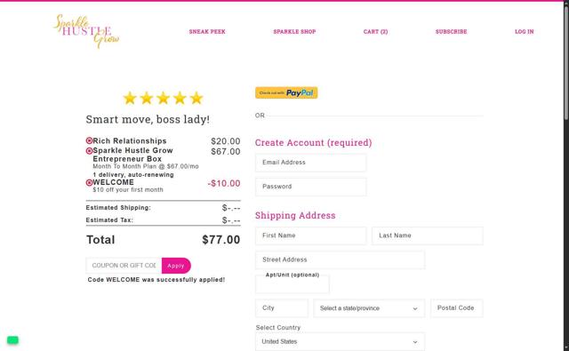
Task: Open the state/province dropdown
Action: pyautogui.click(x=369, y=308)
